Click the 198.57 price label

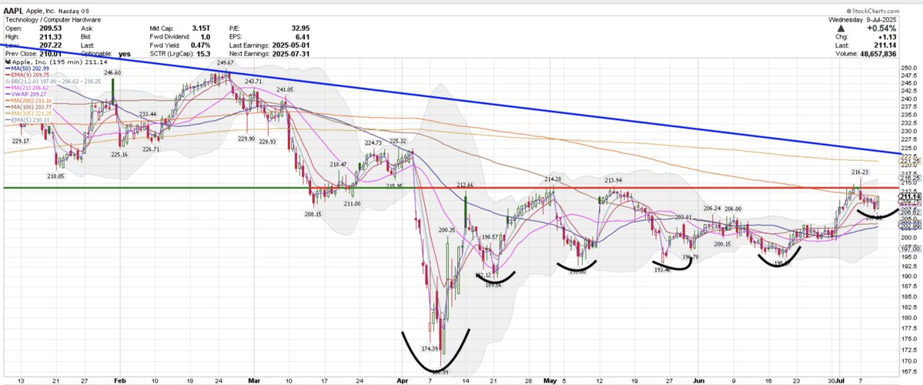(490, 236)
